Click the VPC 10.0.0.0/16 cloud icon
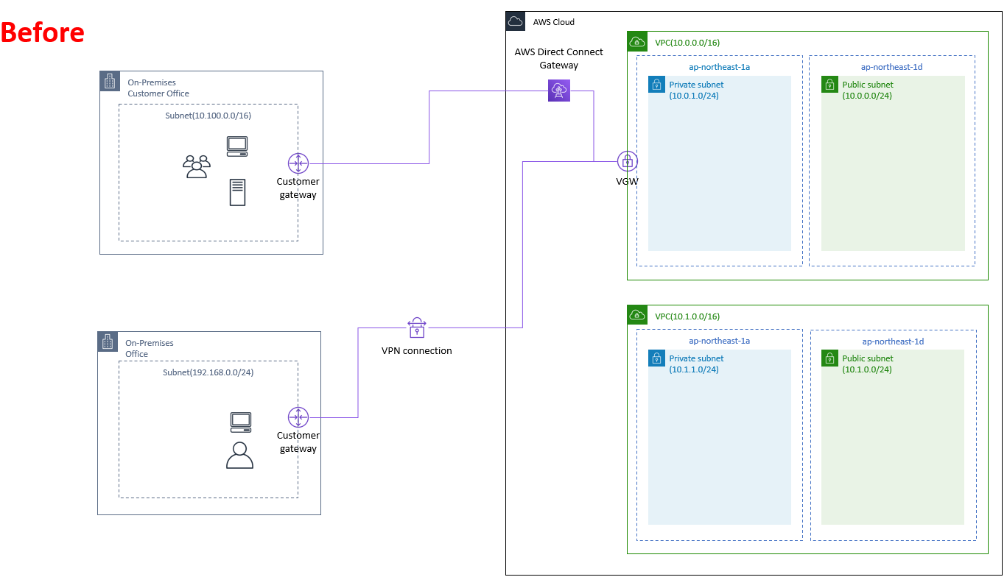 637,41
